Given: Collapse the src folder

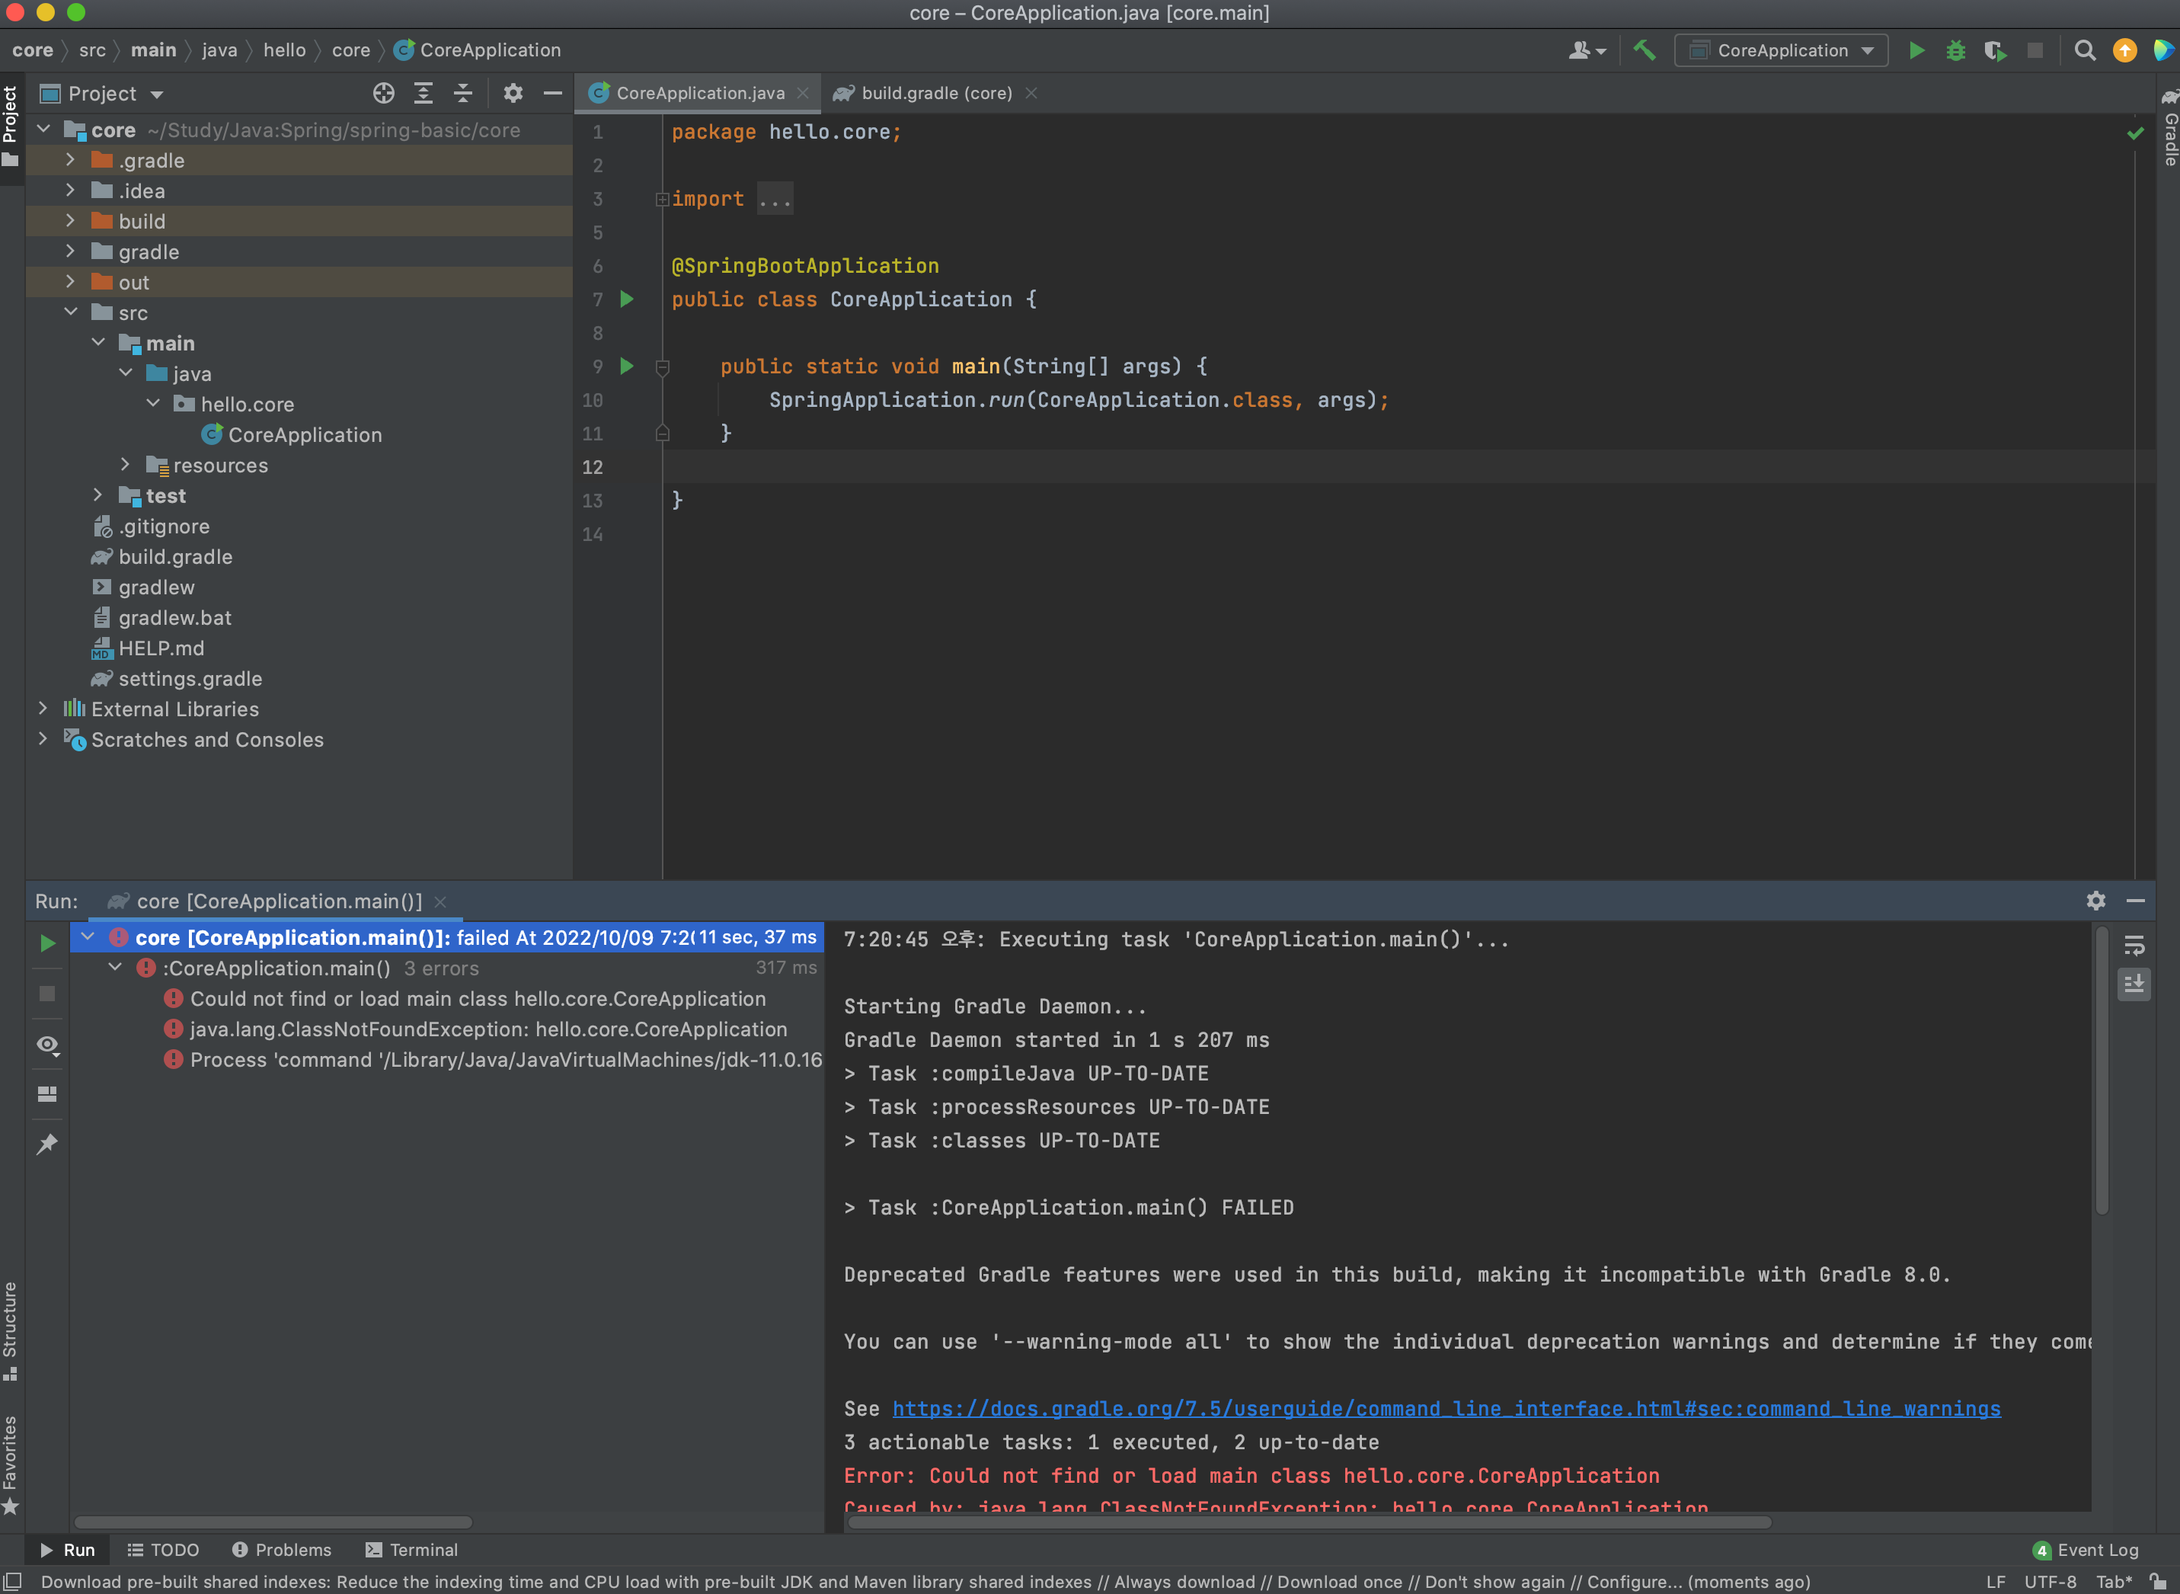Looking at the screenshot, I should [69, 312].
